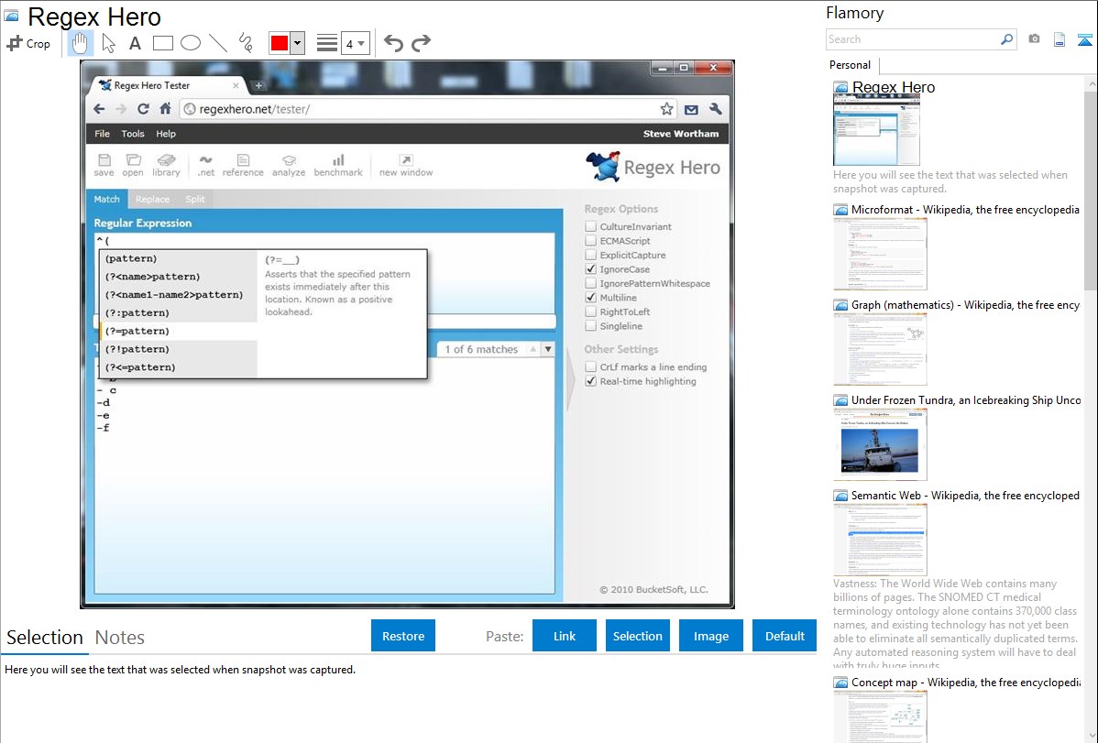This screenshot has height=743, width=1098.
Task: Choose the straight line tool
Action: click(218, 43)
